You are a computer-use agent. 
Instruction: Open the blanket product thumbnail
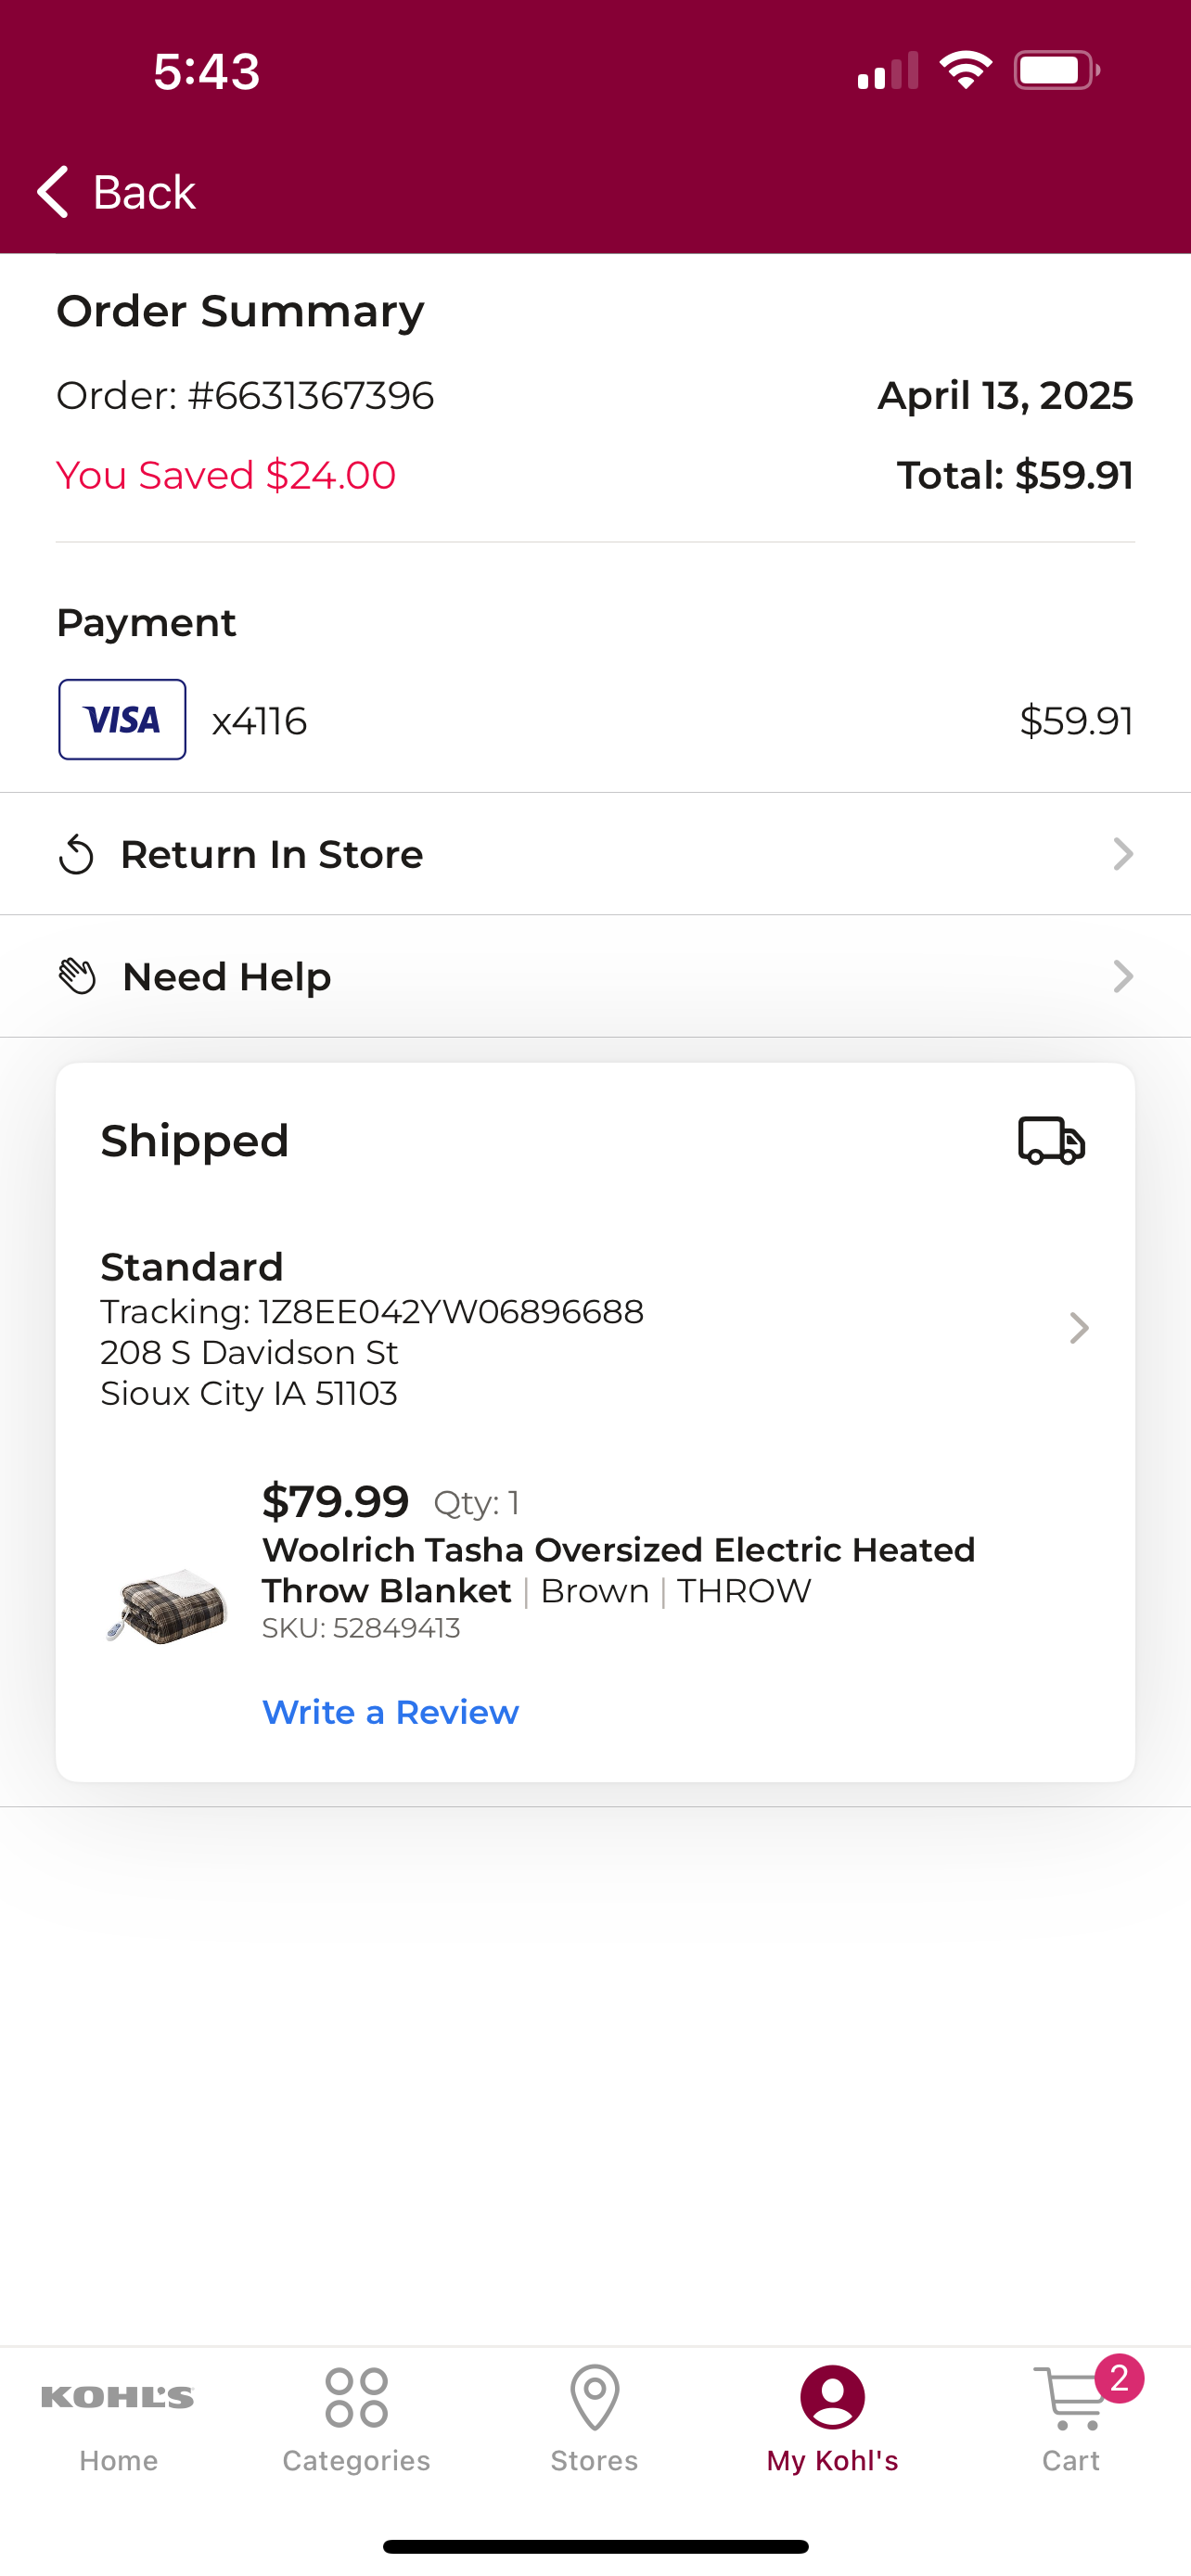pos(167,1605)
